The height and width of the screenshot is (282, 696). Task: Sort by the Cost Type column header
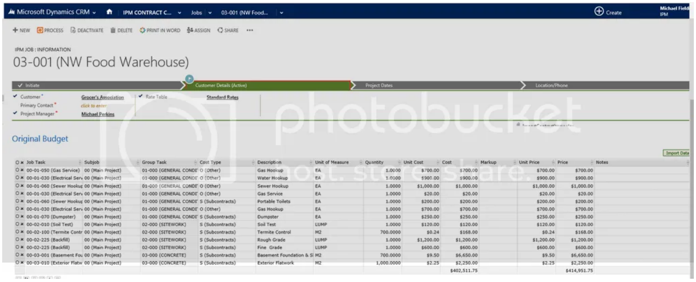(210, 163)
